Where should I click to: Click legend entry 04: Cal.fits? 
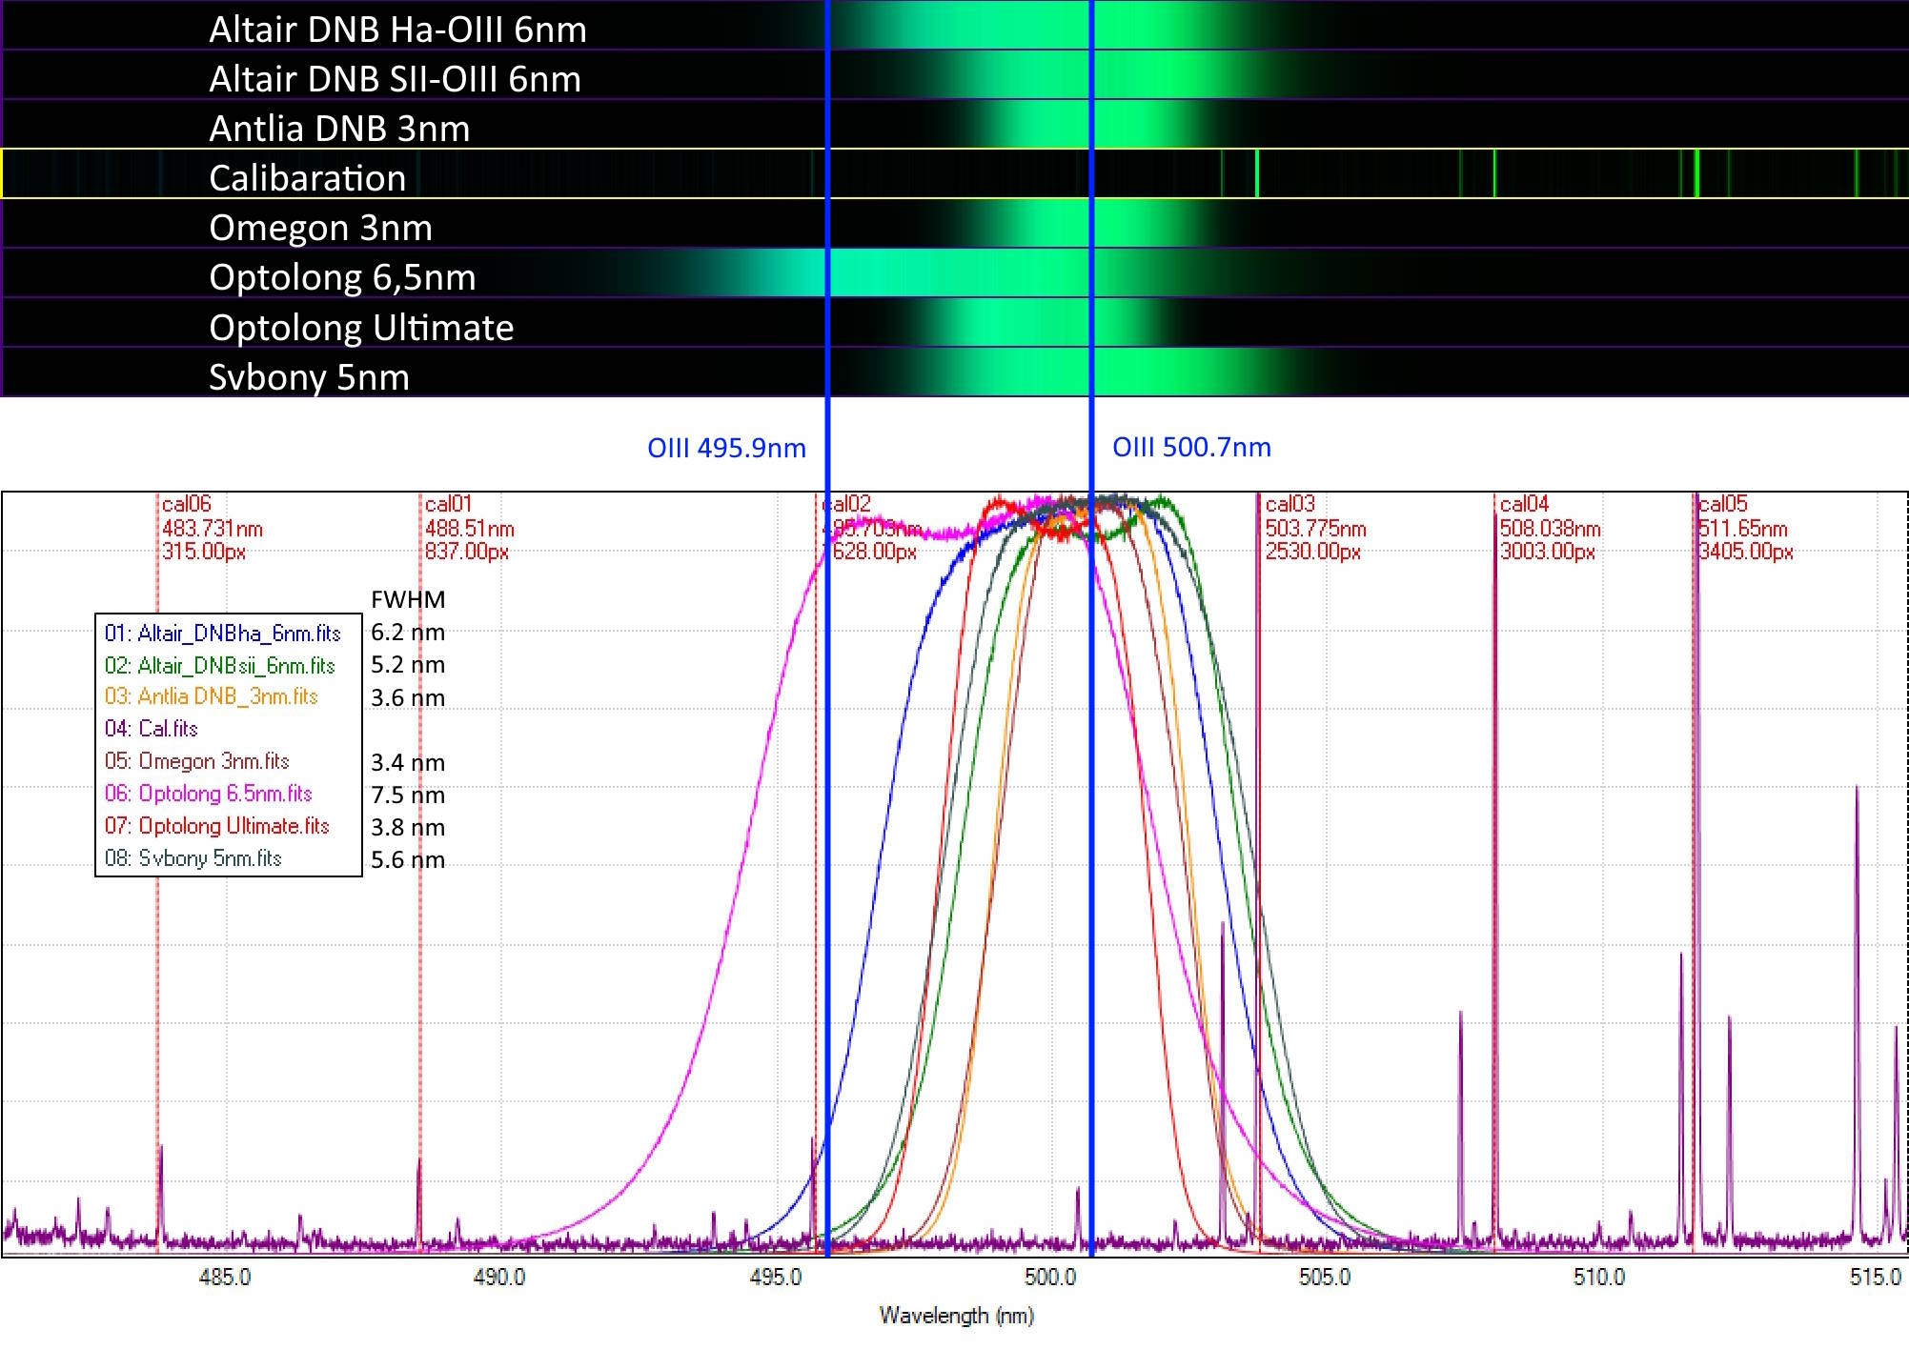[151, 729]
